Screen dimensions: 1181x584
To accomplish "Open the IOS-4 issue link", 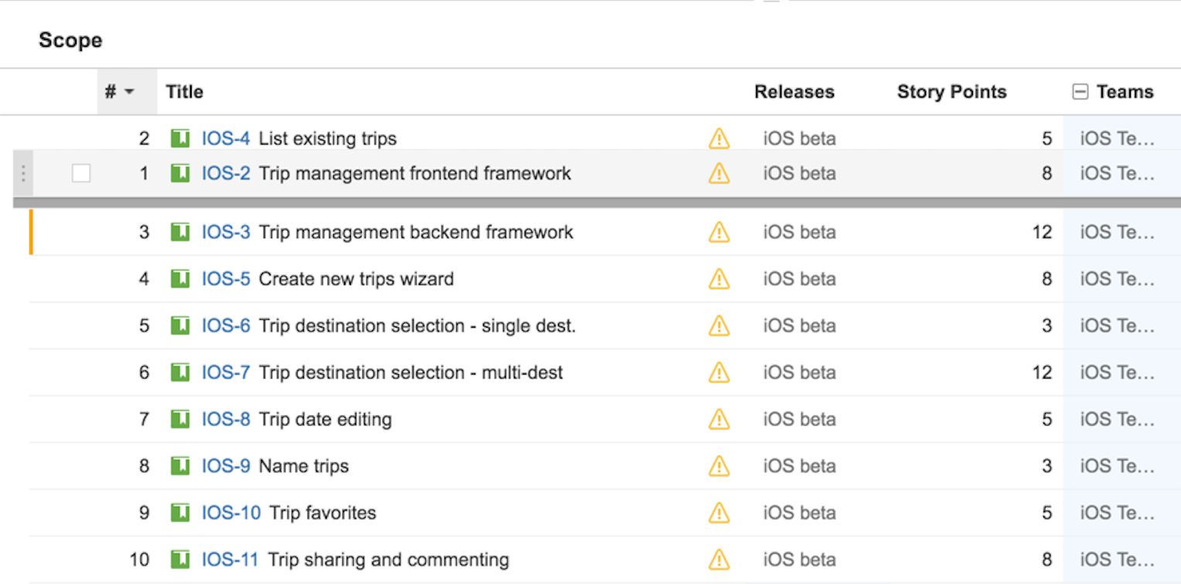I will coord(226,139).
